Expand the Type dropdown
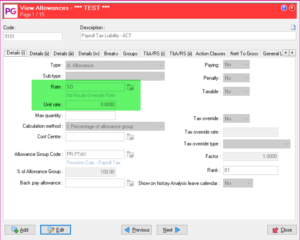This screenshot has height=240, width=300. (x=160, y=65)
